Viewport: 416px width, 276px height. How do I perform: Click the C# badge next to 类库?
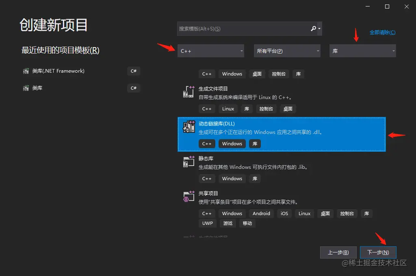click(x=134, y=88)
